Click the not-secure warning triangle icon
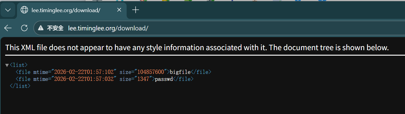This screenshot has width=405, height=114. [x=41, y=28]
